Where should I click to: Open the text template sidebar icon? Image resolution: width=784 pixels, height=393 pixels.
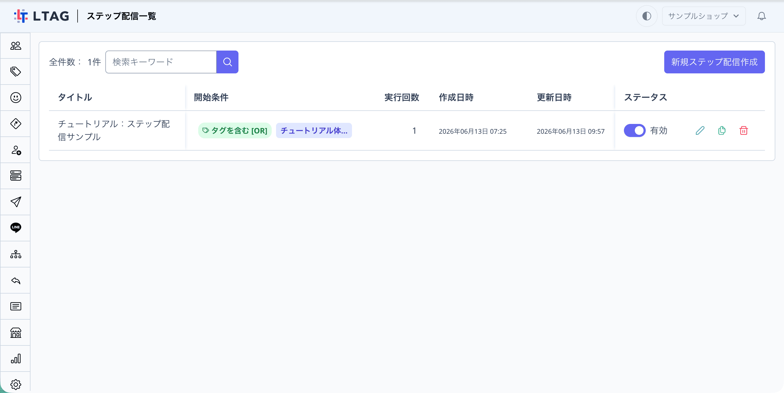16,306
